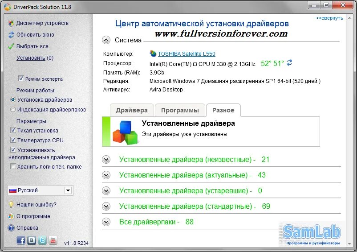
Task: Toggle the Режим эксперта checkbox
Action: pos(21,78)
